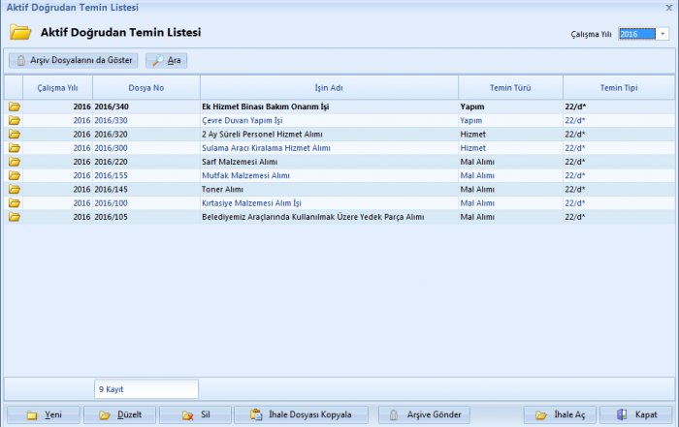The image size is (679, 427).
Task: Show archive files with Arşiv Dosyalarını da Göster
Action: tap(73, 60)
